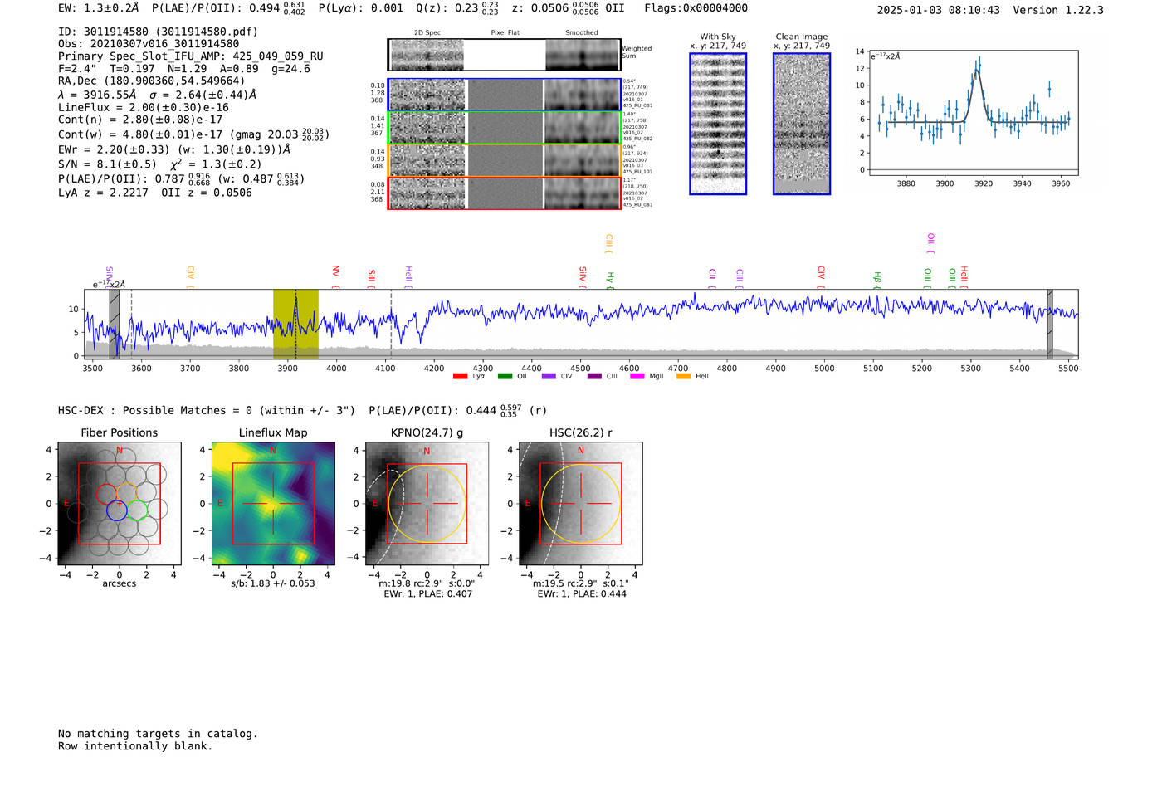1162x791 pixels.
Task: Select the blue-bordered fiber 2D spectrum row
Action: click(x=505, y=95)
